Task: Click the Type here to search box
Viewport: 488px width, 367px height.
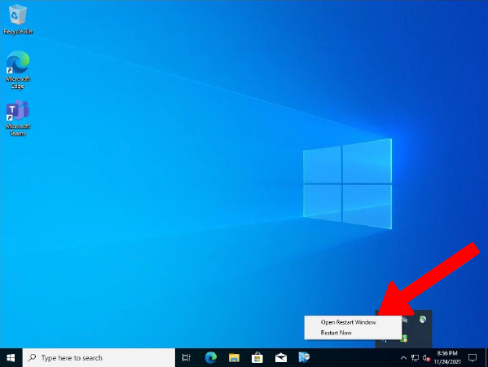Action: [x=99, y=358]
